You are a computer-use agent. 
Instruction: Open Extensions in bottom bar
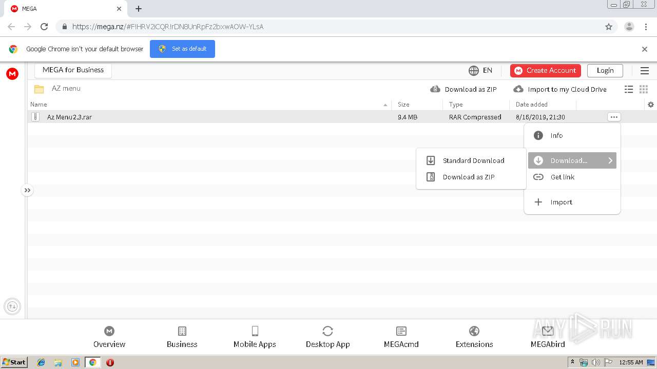pyautogui.click(x=474, y=337)
